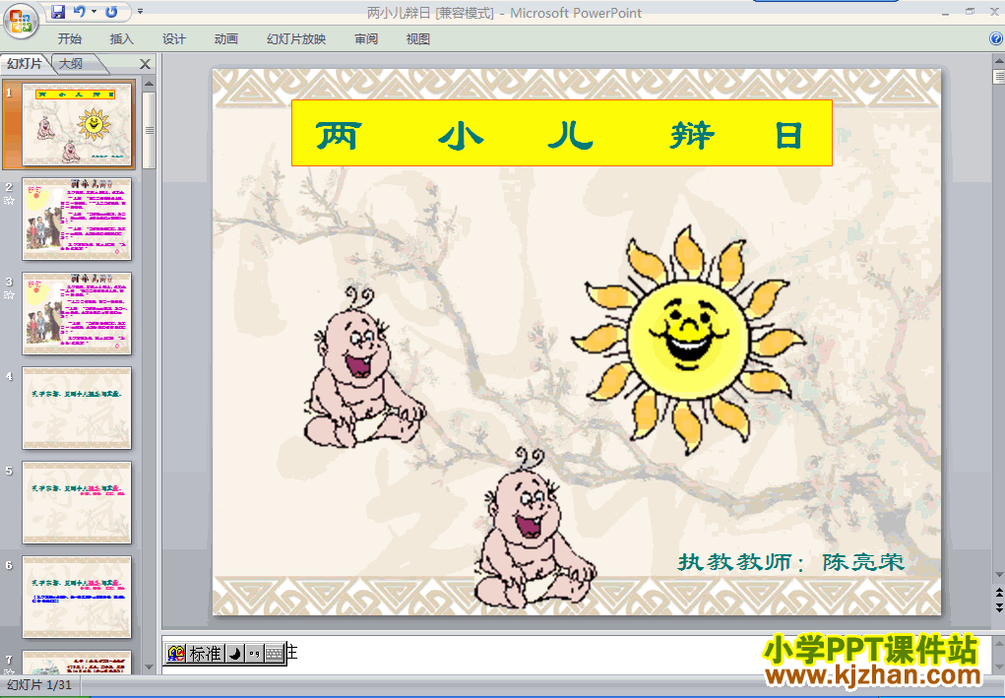Select slide 2 thumbnail
1005x698 pixels.
[x=77, y=220]
